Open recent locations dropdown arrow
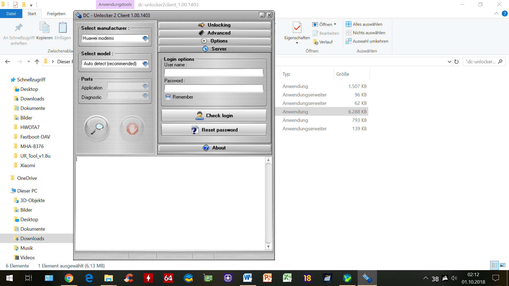The image size is (509, 286). (x=29, y=62)
